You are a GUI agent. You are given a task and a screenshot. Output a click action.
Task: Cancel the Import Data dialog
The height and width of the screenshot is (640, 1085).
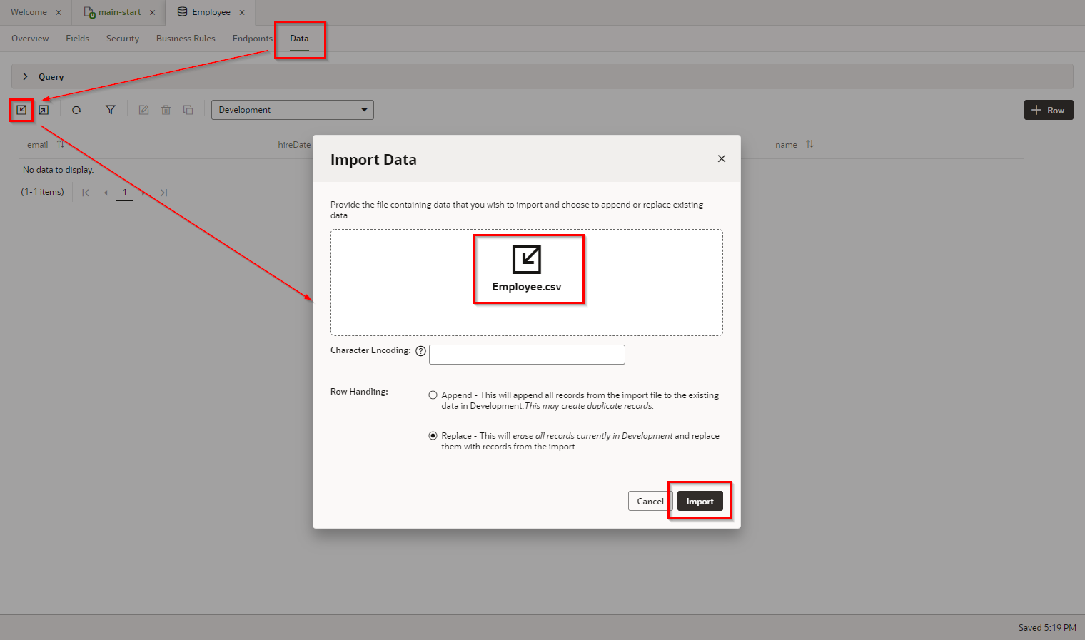(x=650, y=502)
